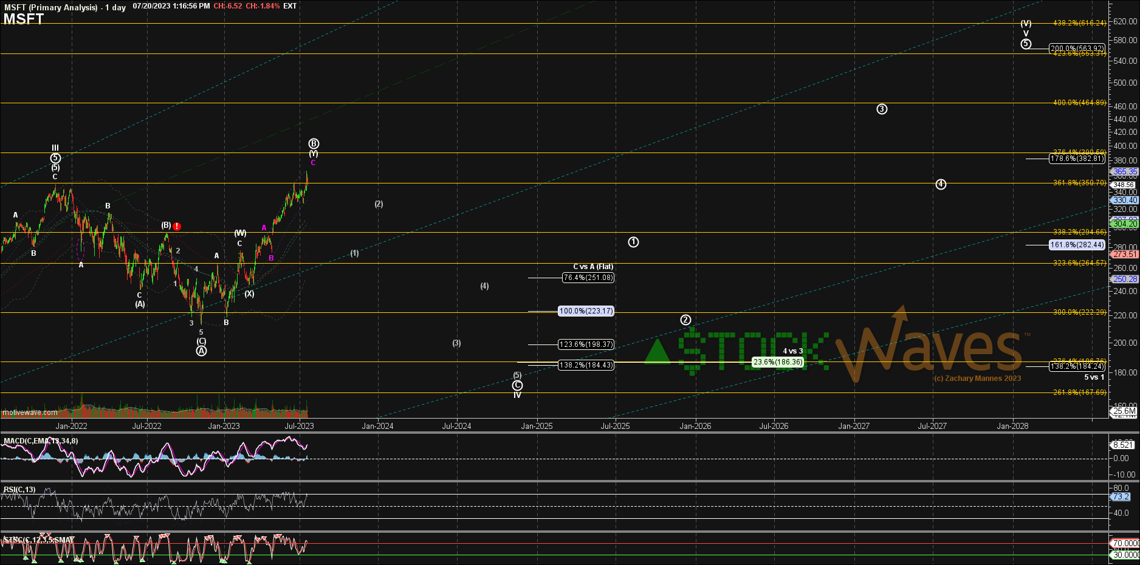This screenshot has width=1140, height=565.
Task: Click the 30.0000 stochastic level tag
Action: pyautogui.click(x=1125, y=555)
